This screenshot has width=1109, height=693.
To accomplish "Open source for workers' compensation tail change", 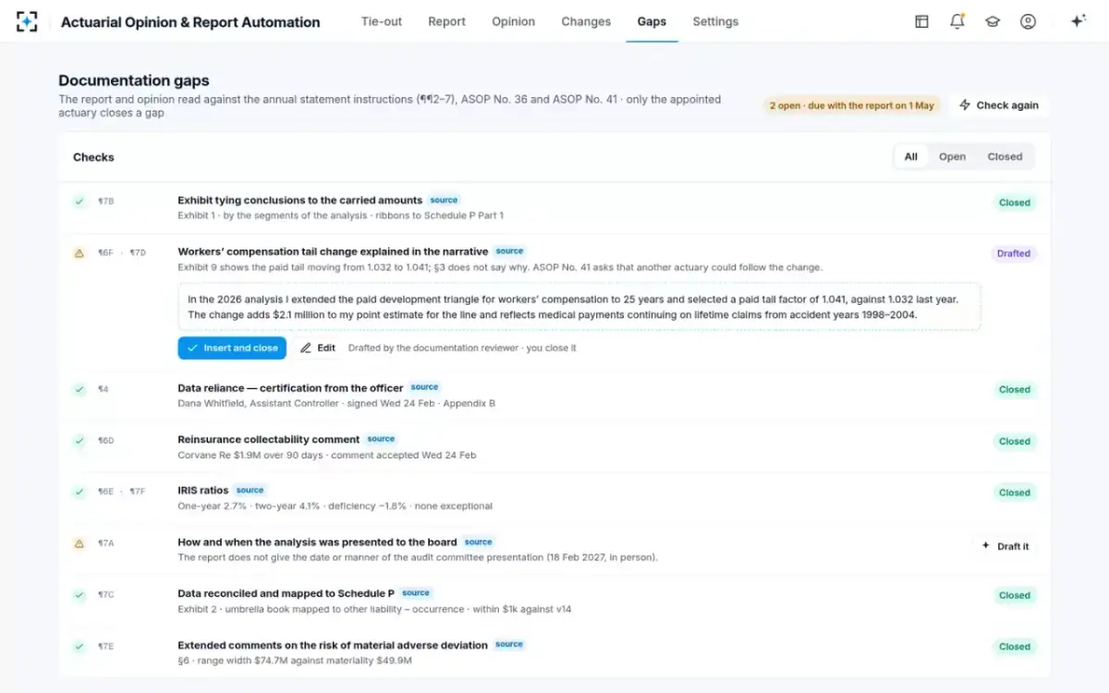I will coord(509,251).
